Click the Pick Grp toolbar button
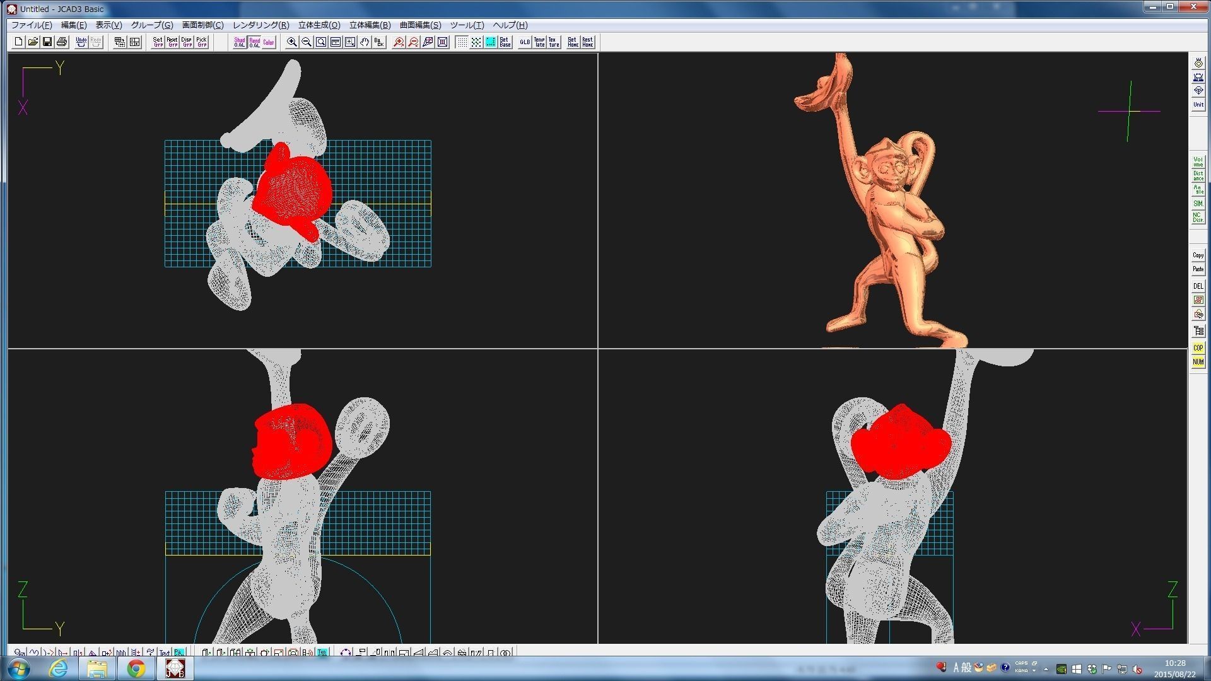1211x681 pixels. [x=201, y=42]
